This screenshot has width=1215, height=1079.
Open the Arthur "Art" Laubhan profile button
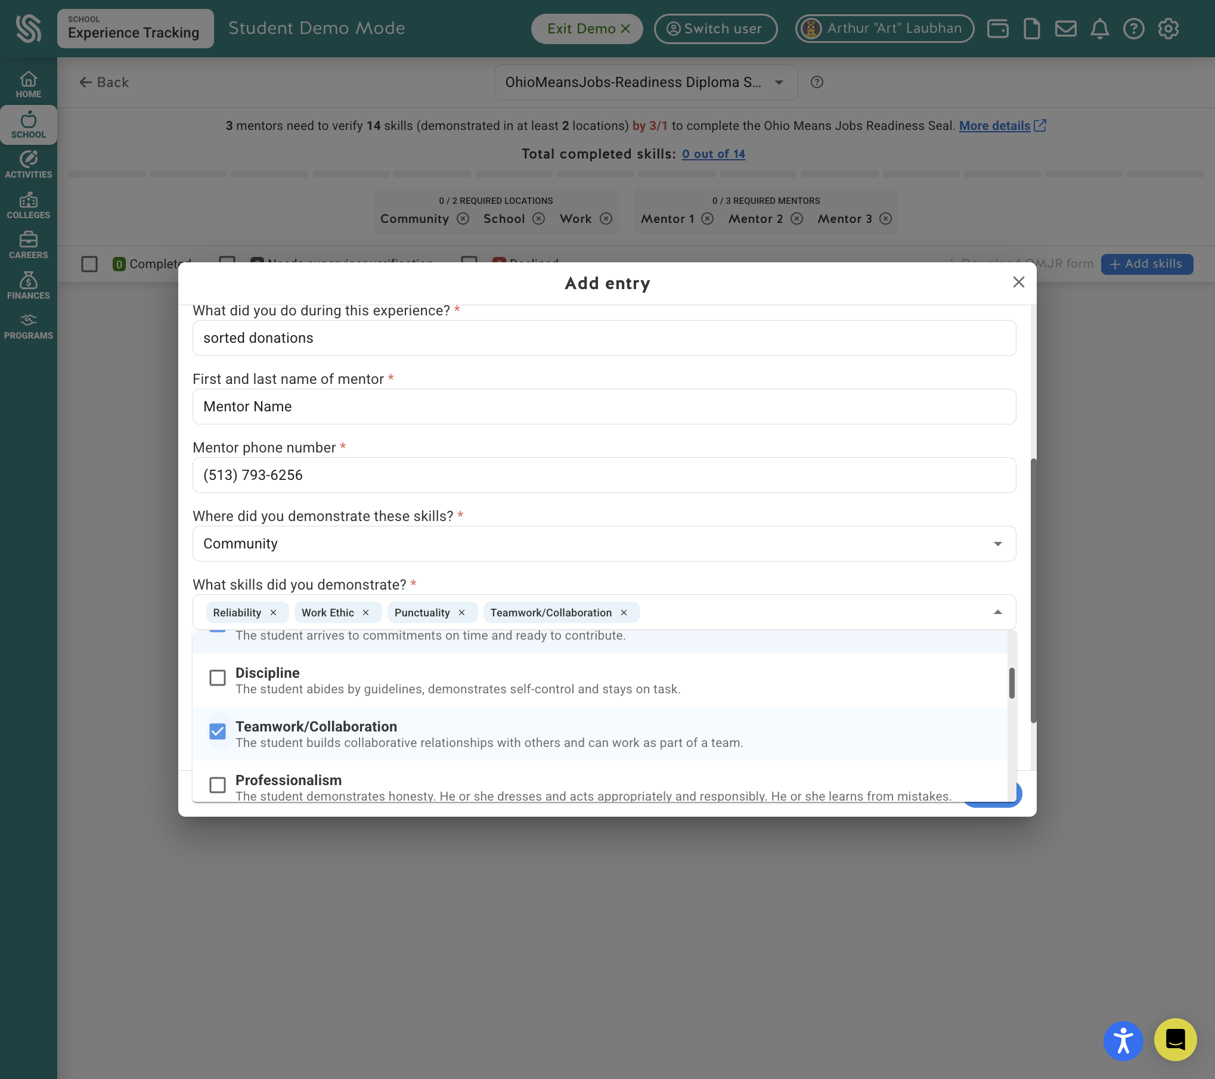click(x=885, y=29)
